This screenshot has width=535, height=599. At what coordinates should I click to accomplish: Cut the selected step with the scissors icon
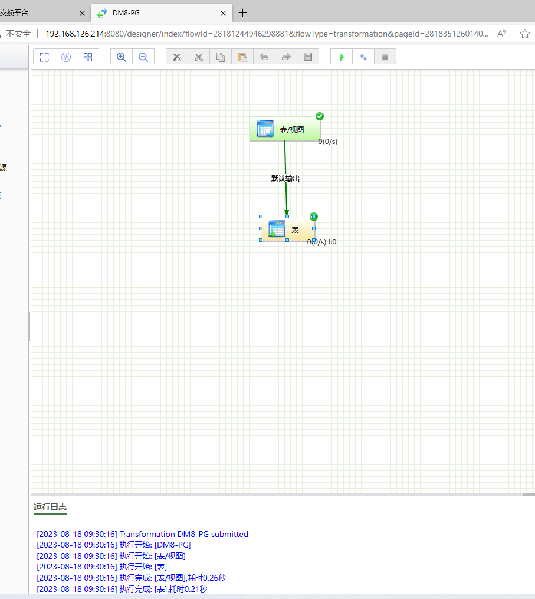[199, 57]
